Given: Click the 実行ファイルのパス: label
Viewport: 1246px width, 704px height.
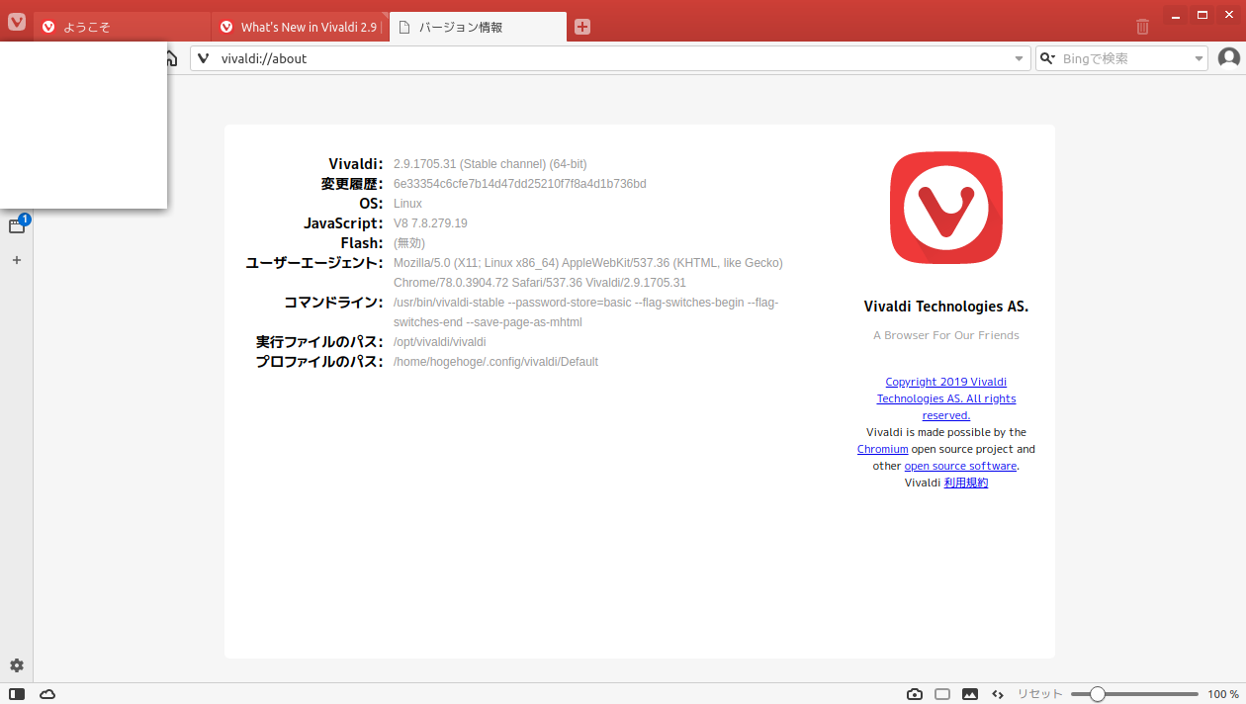Looking at the screenshot, I should 319,342.
